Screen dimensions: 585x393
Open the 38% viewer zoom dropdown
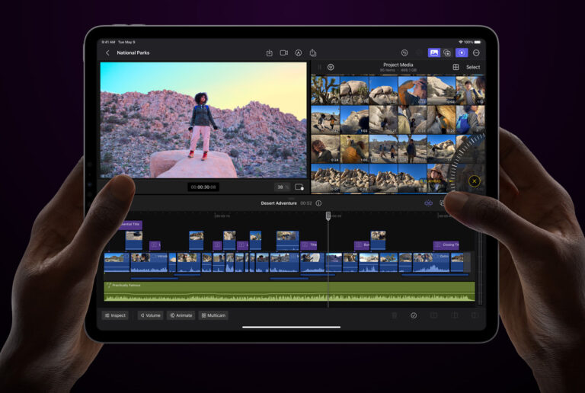tap(281, 187)
